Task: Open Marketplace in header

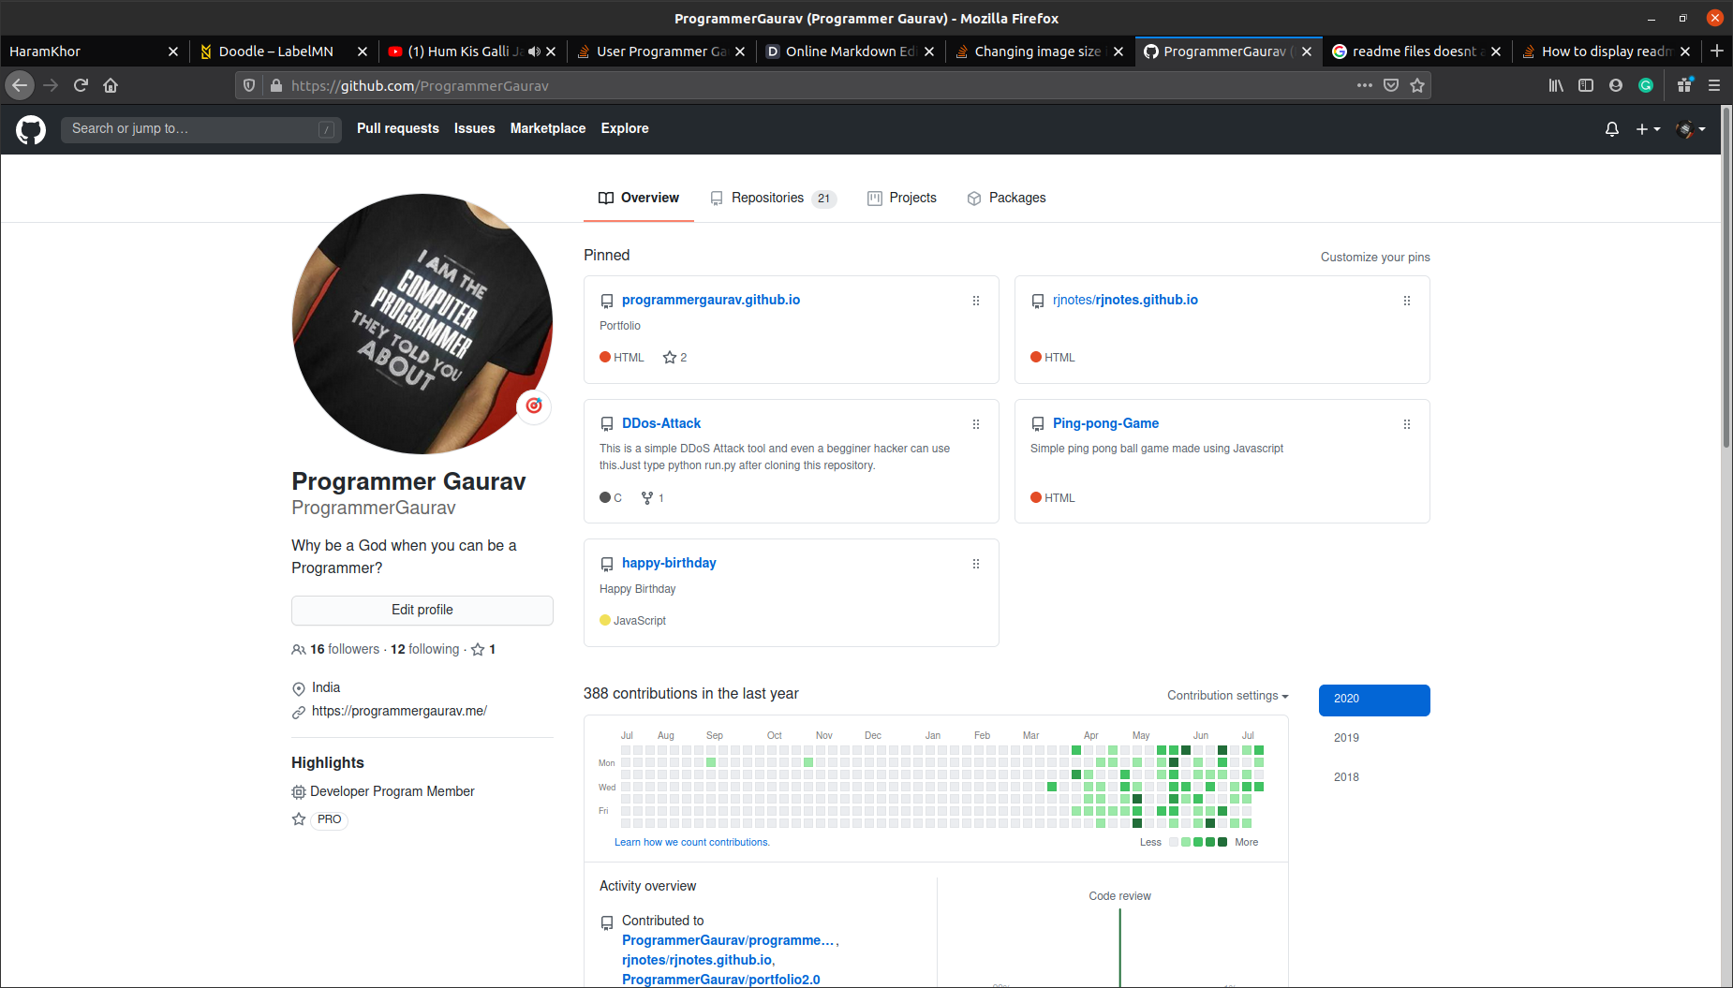Action: (x=548, y=128)
